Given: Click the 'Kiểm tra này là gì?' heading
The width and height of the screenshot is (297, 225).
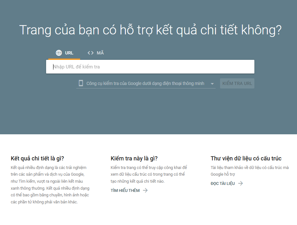Looking at the screenshot, I should 134,158.
